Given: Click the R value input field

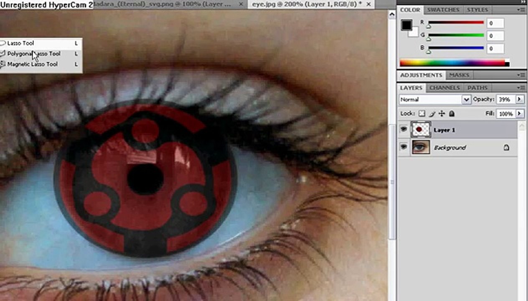Looking at the screenshot, I should 495,23.
